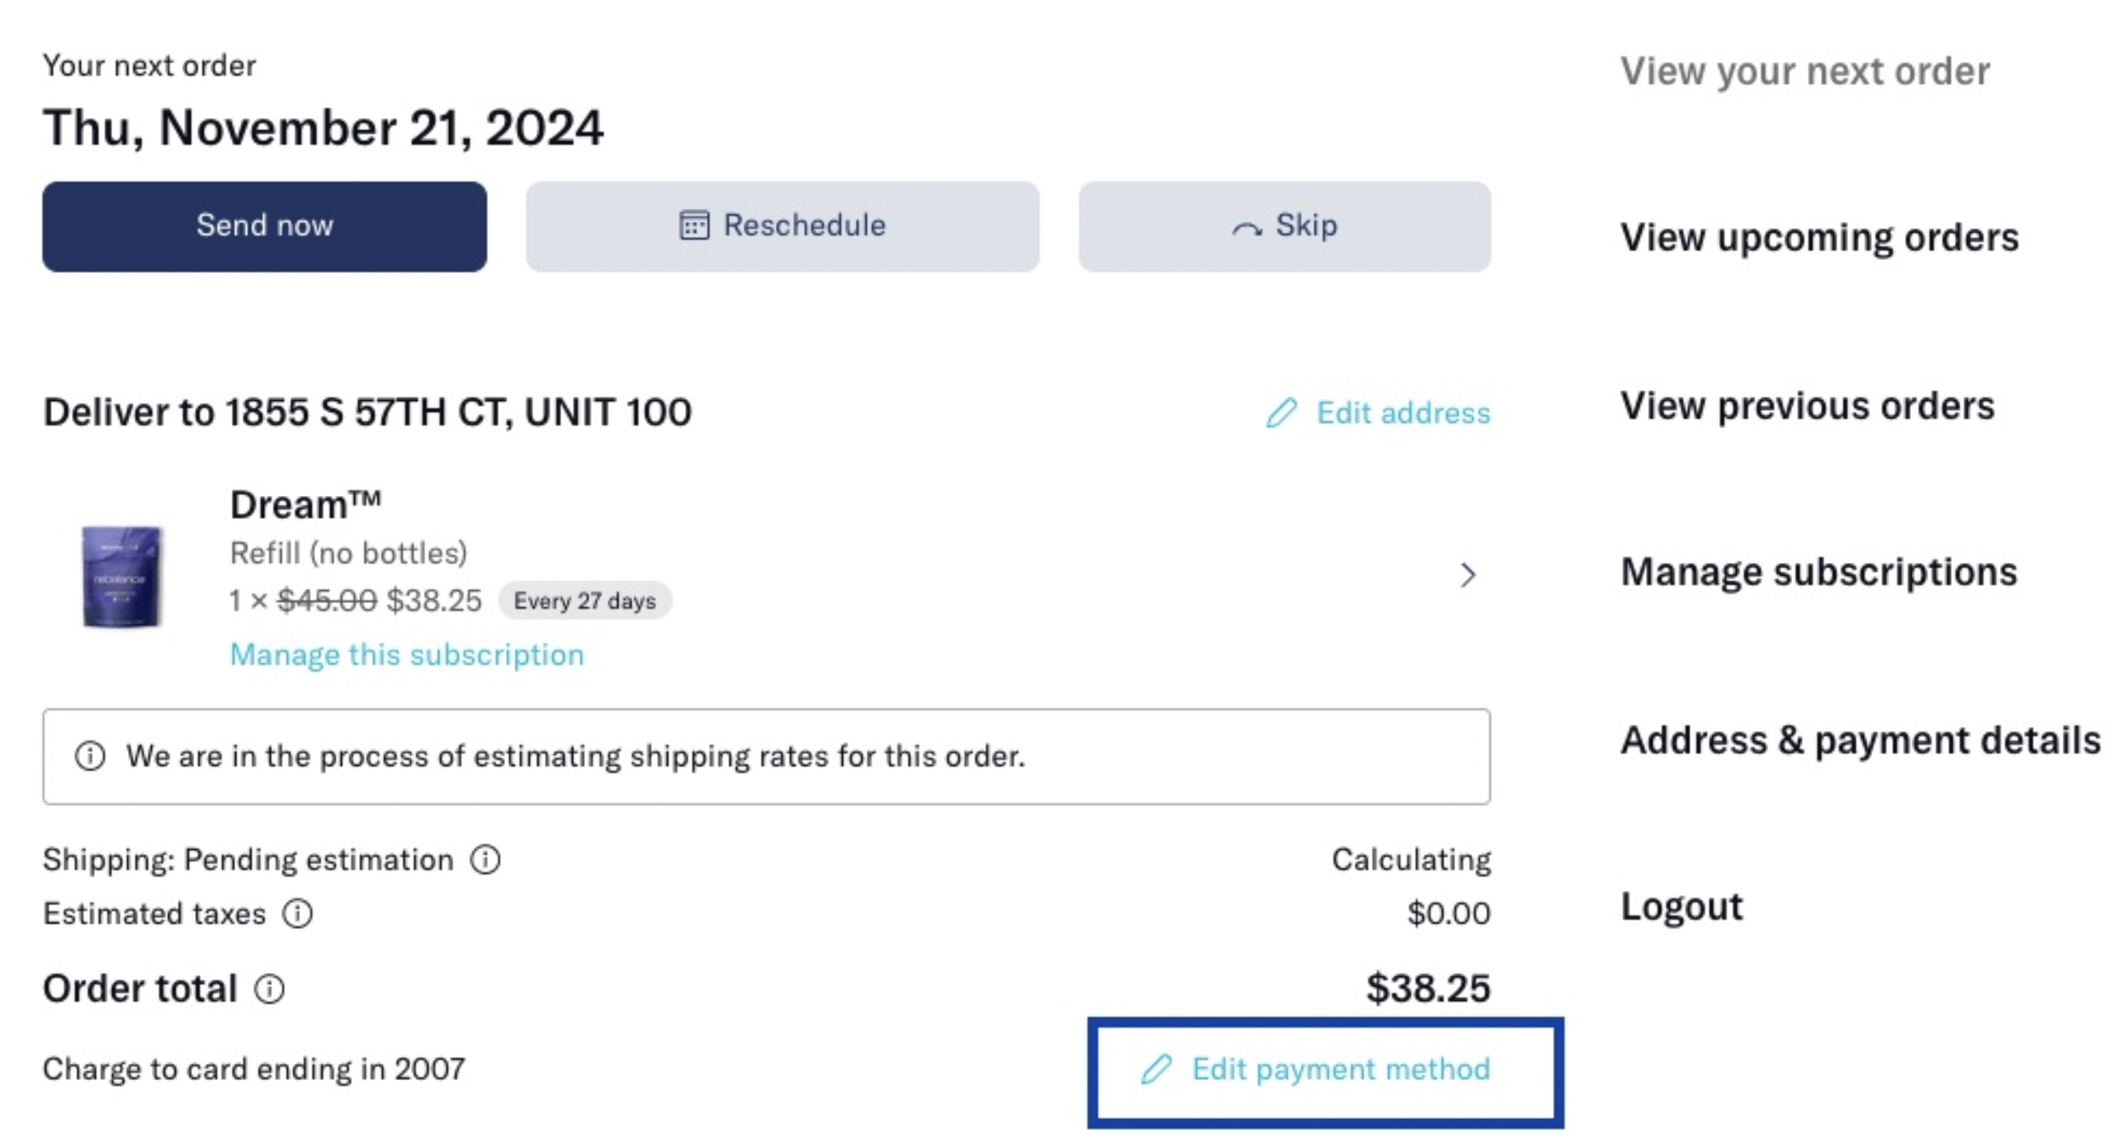This screenshot has width=2123, height=1147.
Task: Open the Dream product thumbnail
Action: click(x=121, y=576)
